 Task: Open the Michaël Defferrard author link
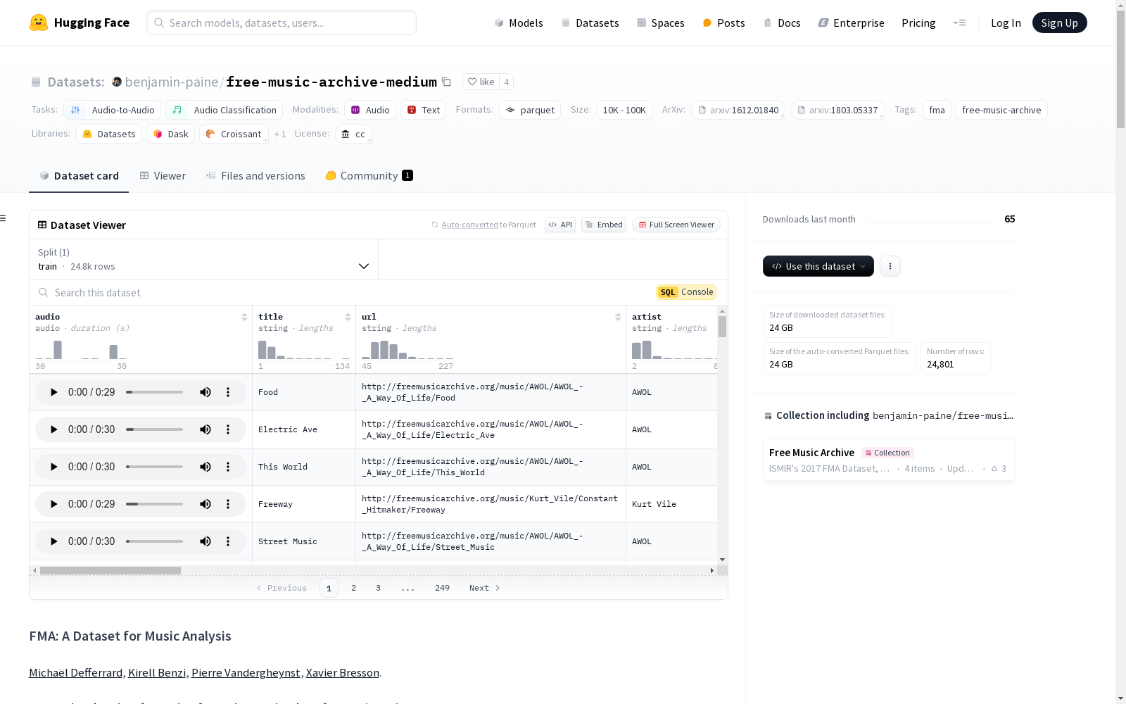pyautogui.click(x=76, y=672)
